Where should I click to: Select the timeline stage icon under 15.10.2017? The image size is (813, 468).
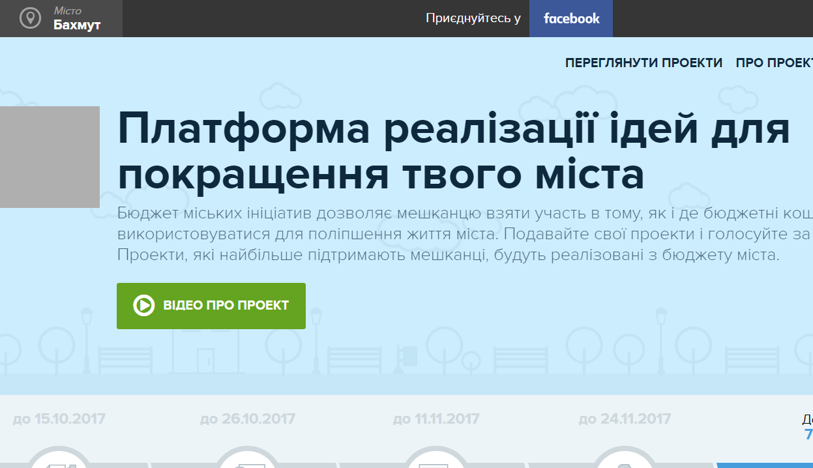point(60,461)
